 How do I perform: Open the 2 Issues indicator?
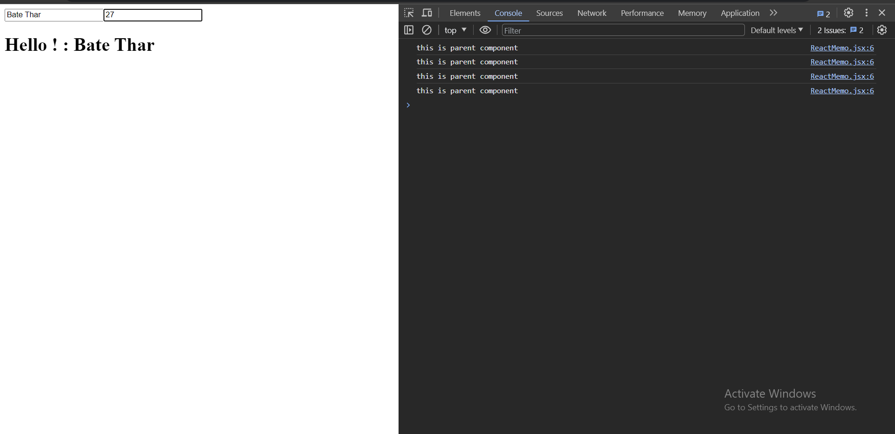[x=840, y=30]
